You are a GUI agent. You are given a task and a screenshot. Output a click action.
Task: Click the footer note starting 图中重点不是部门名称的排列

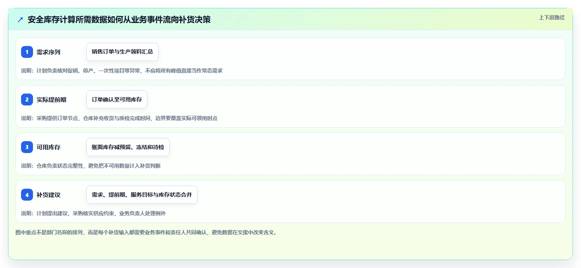(146, 232)
